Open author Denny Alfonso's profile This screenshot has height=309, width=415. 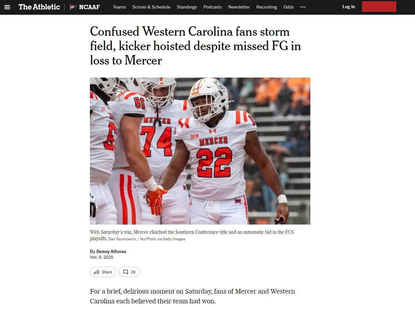[x=111, y=251]
